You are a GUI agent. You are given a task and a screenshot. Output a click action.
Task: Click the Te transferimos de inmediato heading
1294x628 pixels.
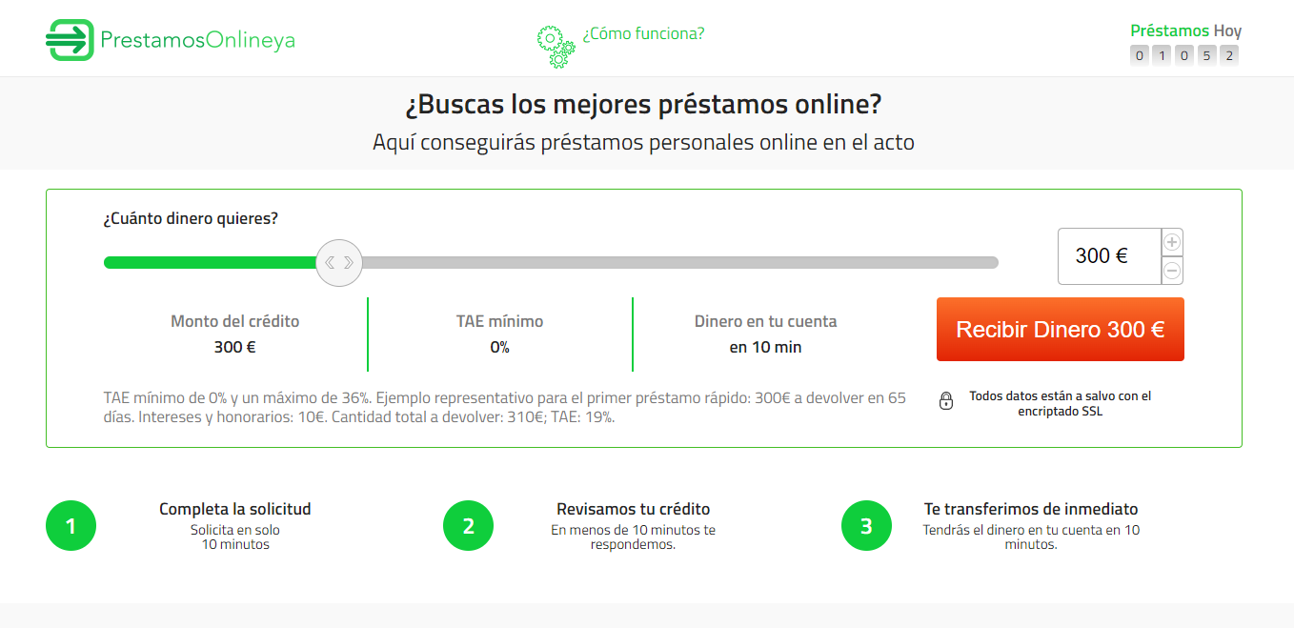click(x=1031, y=509)
